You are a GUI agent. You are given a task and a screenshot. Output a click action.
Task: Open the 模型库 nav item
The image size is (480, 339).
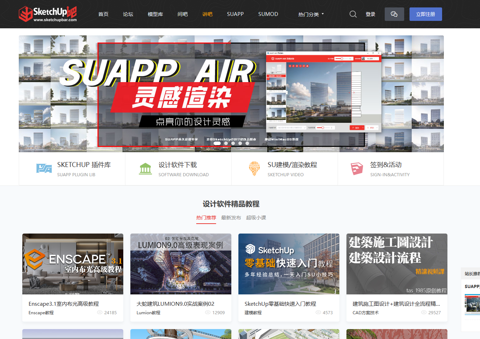(x=156, y=14)
